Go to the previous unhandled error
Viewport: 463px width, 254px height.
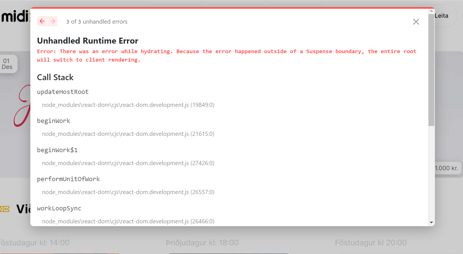pos(42,21)
